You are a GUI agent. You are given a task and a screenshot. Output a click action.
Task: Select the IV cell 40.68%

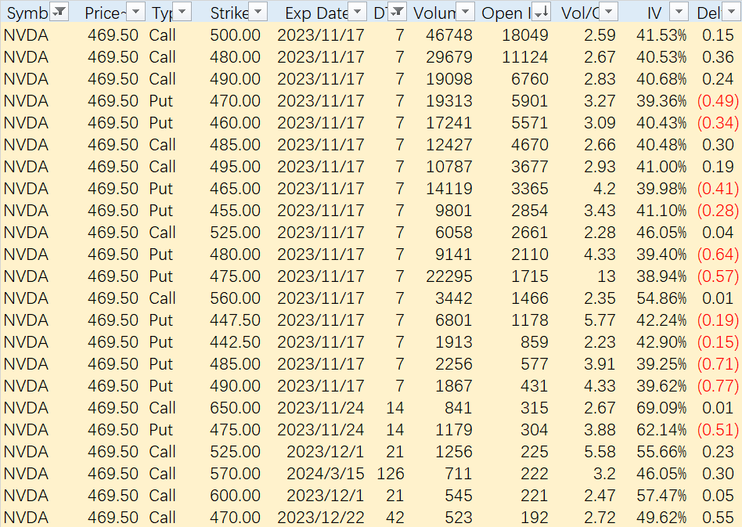pyautogui.click(x=661, y=79)
